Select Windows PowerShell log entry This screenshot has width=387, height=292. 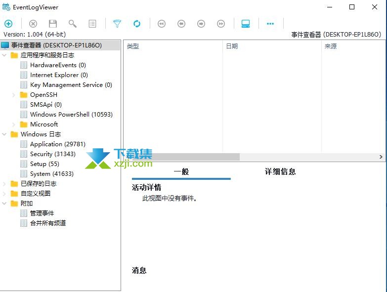(x=71, y=115)
